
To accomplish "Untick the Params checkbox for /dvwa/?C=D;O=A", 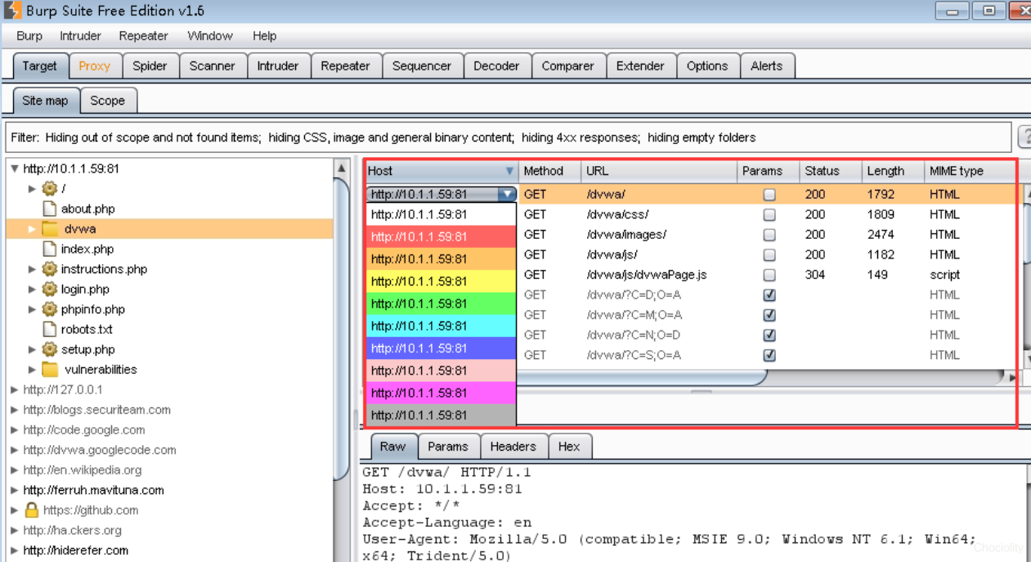I will tap(769, 294).
